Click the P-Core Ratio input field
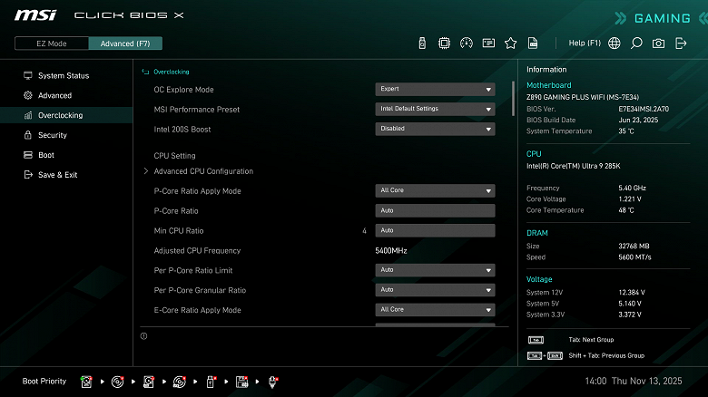The image size is (708, 397). pos(435,210)
